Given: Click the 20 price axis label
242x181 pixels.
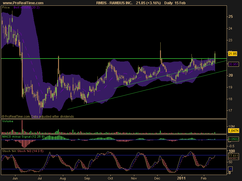Looking at the screenshot, I should (x=231, y=75).
